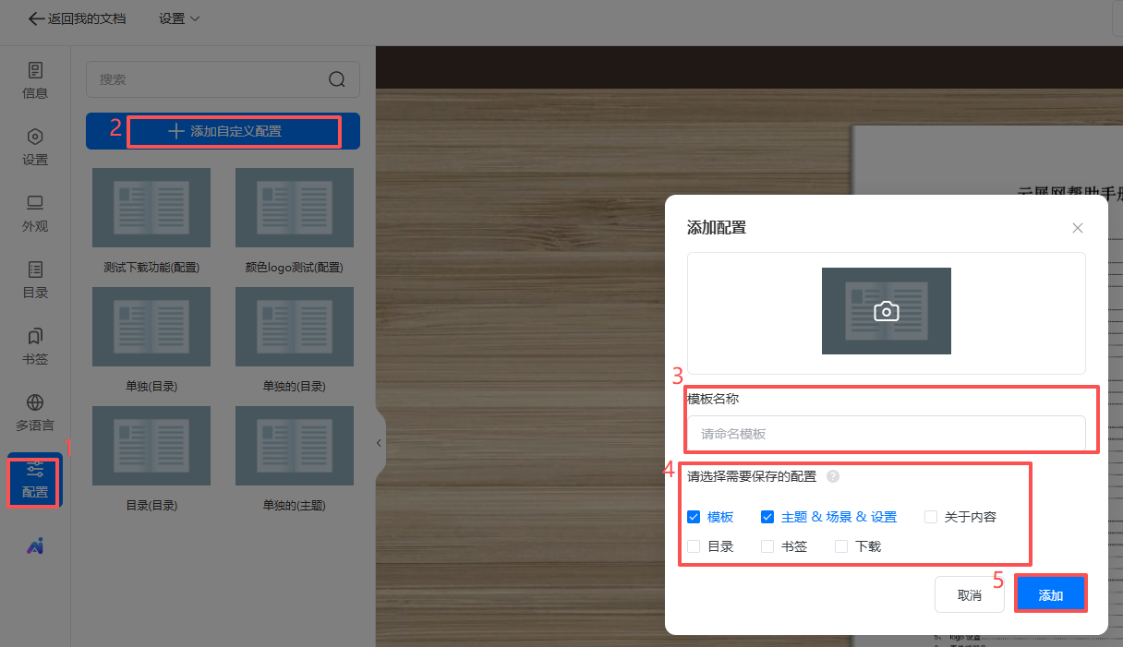
Task: Collapse the left panel with arrow handle
Action: click(379, 444)
